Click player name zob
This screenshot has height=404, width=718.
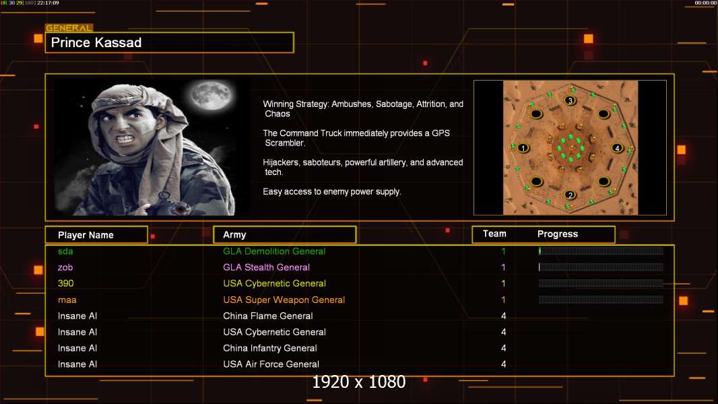point(65,267)
